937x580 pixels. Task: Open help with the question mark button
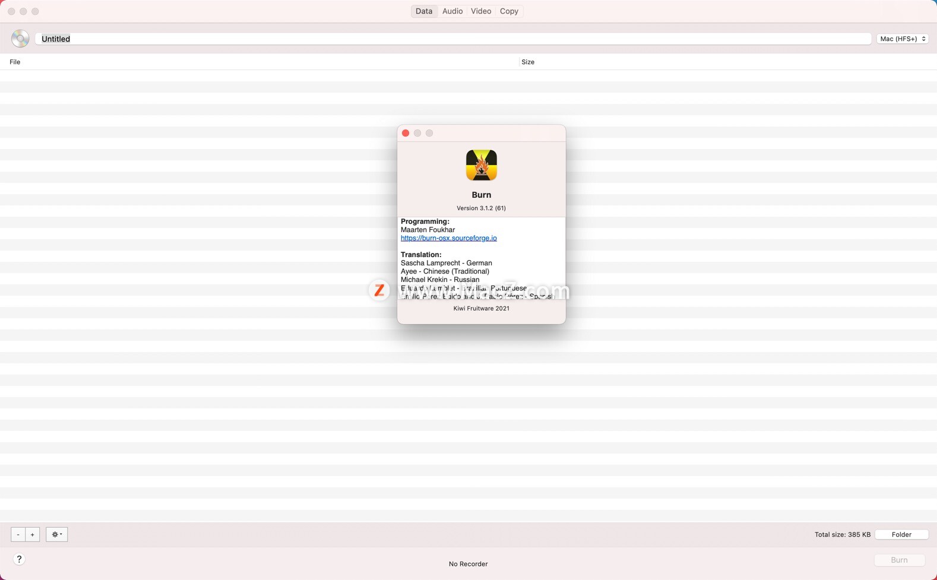pos(19,559)
